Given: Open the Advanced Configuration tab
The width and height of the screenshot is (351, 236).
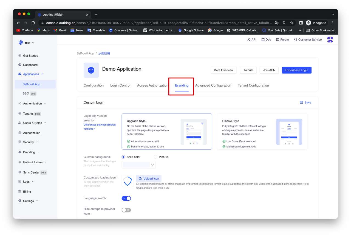Looking at the screenshot, I should [x=213, y=86].
